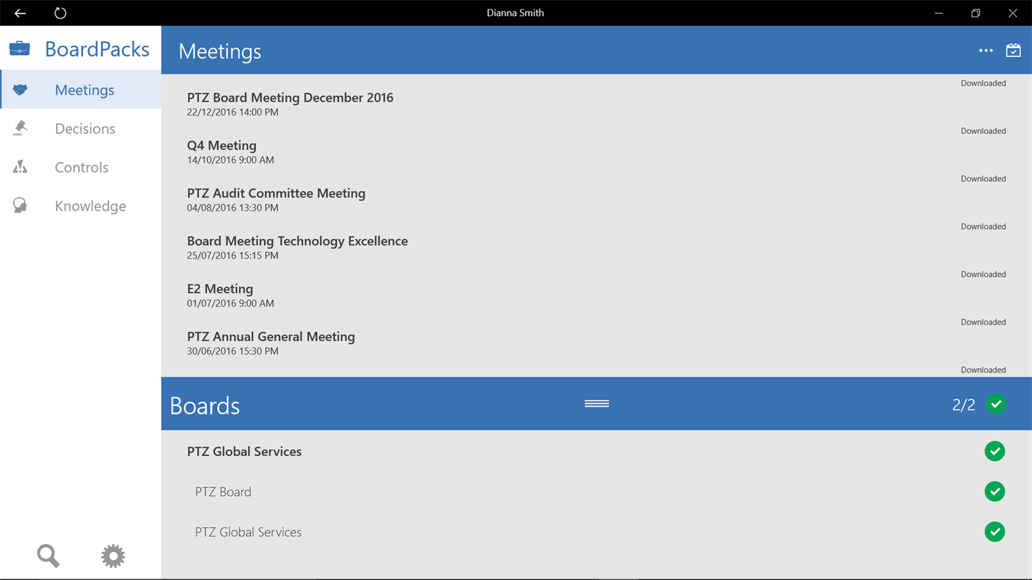
Task: Select the Decisions navigation item
Action: 81,128
